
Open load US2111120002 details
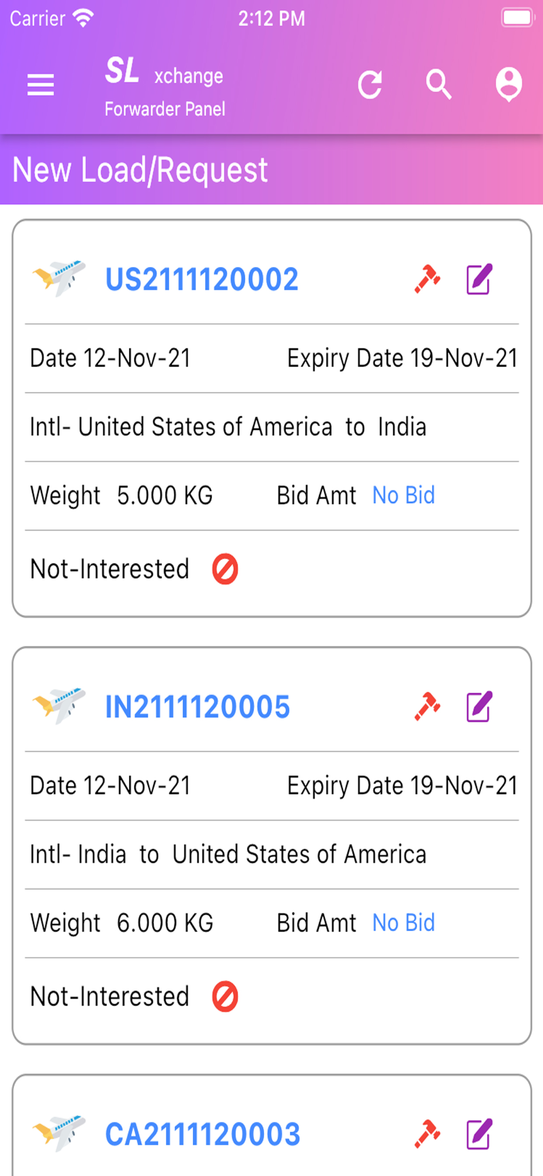point(202,279)
